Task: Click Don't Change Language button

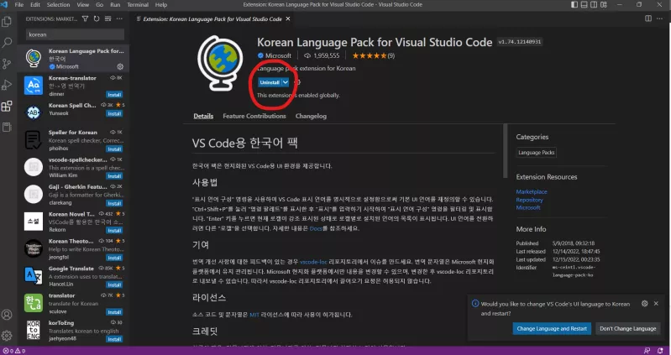Action: point(628,328)
